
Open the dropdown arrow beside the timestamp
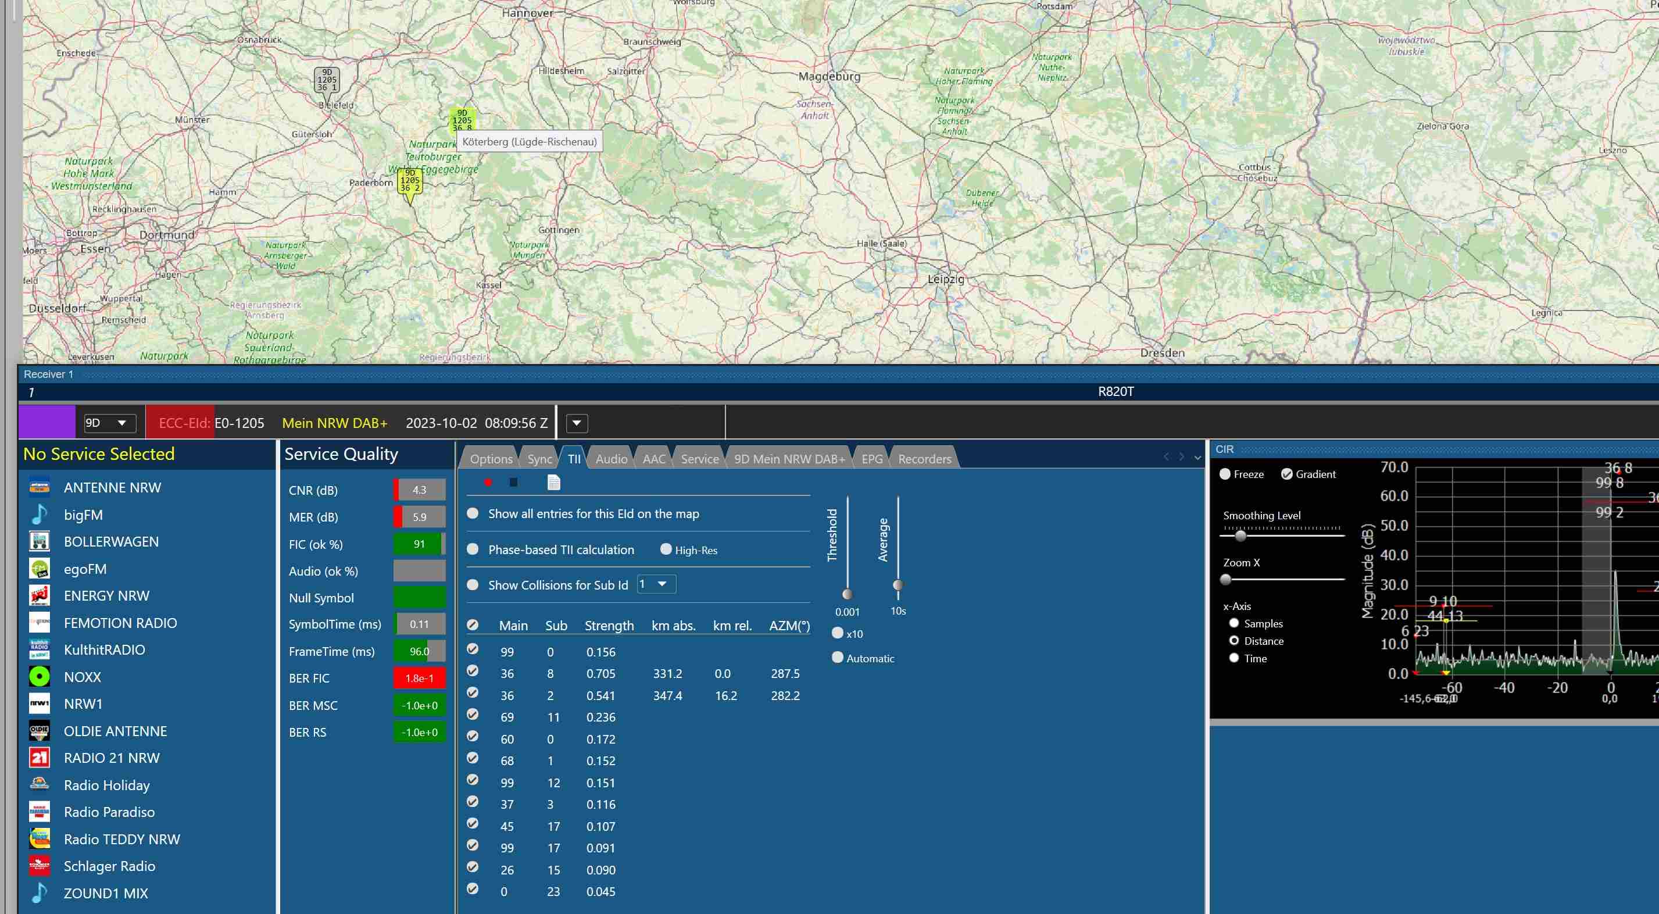pyautogui.click(x=577, y=423)
